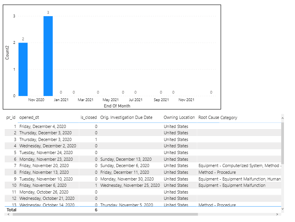Click table horizontal scroll right arrow
This screenshot has height=222, width=295.
(277, 214)
